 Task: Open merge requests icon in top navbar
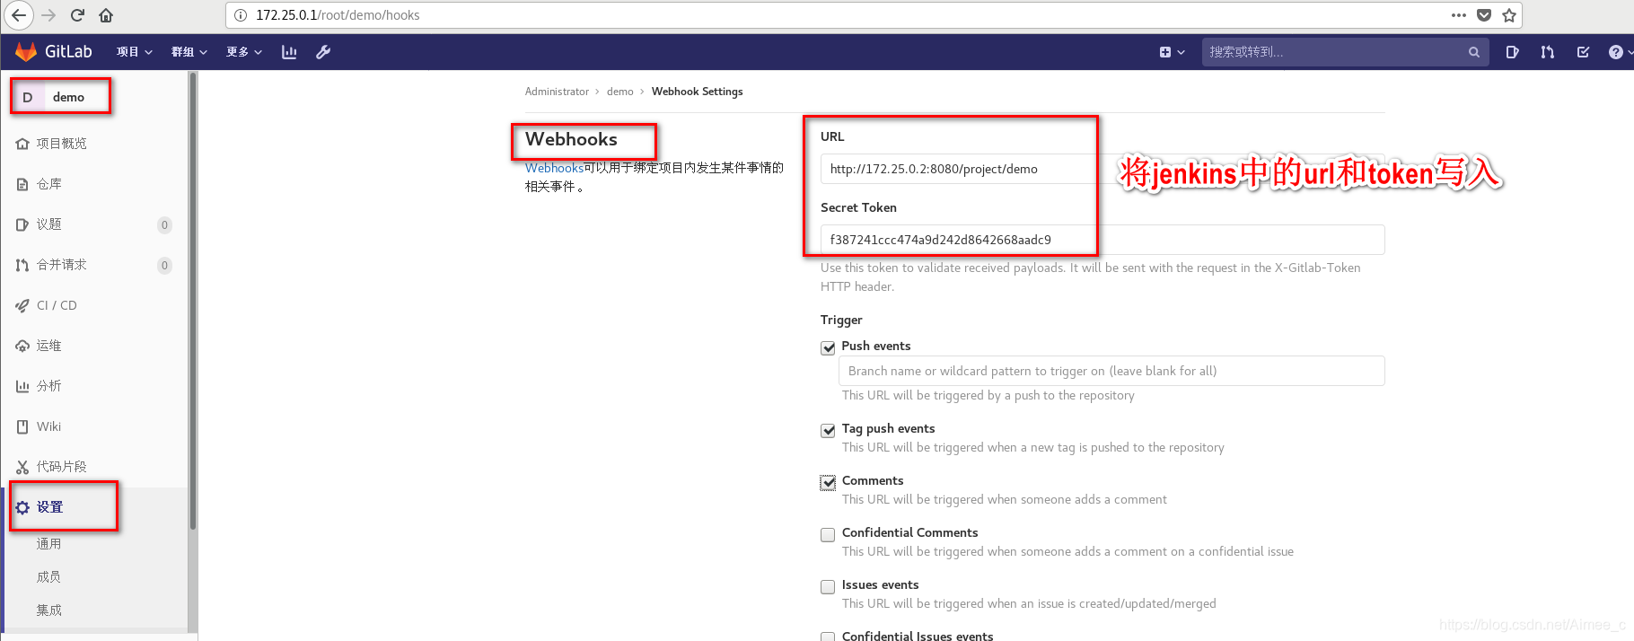[1547, 52]
